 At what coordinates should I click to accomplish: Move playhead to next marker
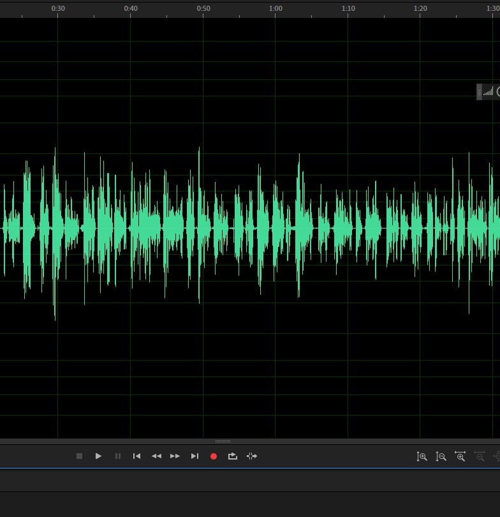point(195,456)
